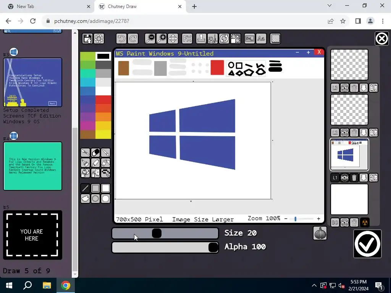Select the thin paintbrush tool
The image size is (391, 293).
[106, 153]
